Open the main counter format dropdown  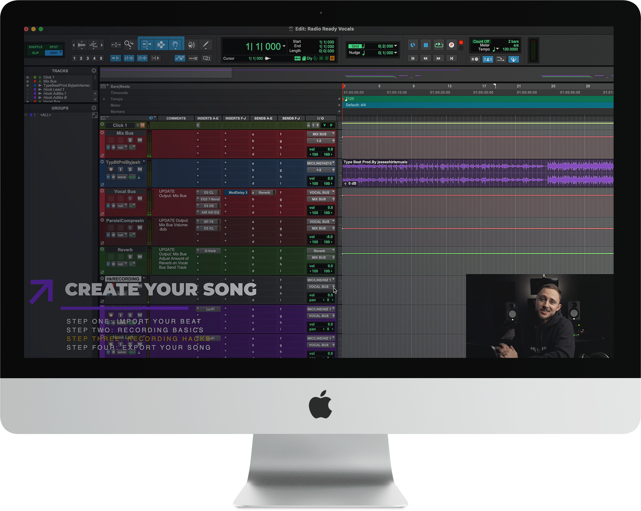pos(284,46)
